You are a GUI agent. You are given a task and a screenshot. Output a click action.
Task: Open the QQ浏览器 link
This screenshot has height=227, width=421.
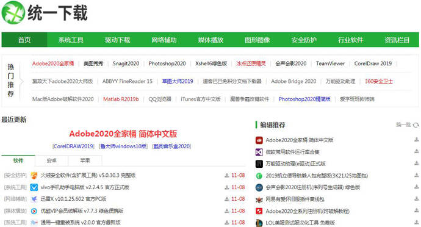coord(160,99)
